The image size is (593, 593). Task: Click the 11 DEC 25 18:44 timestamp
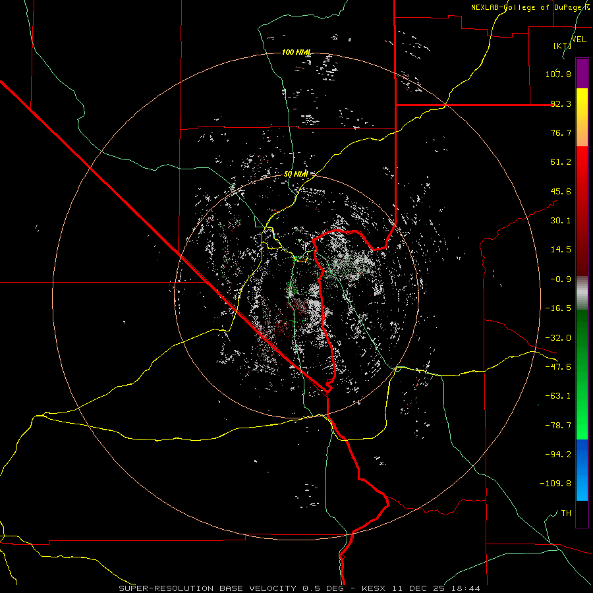436,588
